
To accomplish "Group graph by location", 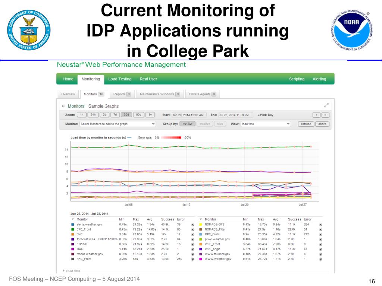I will point(205,124).
